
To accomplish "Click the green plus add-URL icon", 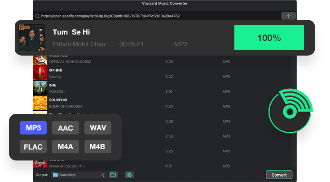I will coord(288,16).
